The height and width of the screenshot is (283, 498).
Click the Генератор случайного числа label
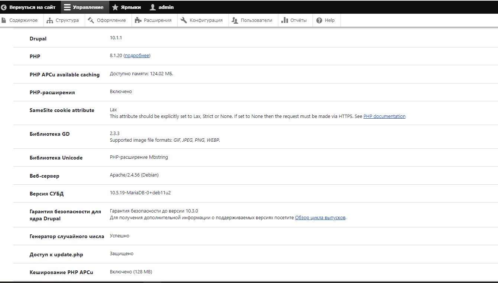click(67, 236)
